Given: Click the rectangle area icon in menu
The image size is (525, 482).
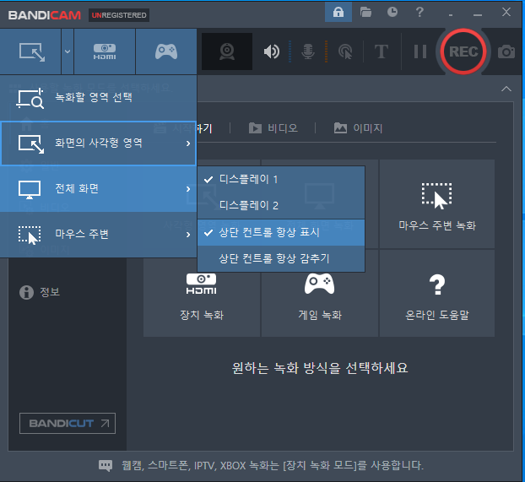Looking at the screenshot, I should pos(30,144).
